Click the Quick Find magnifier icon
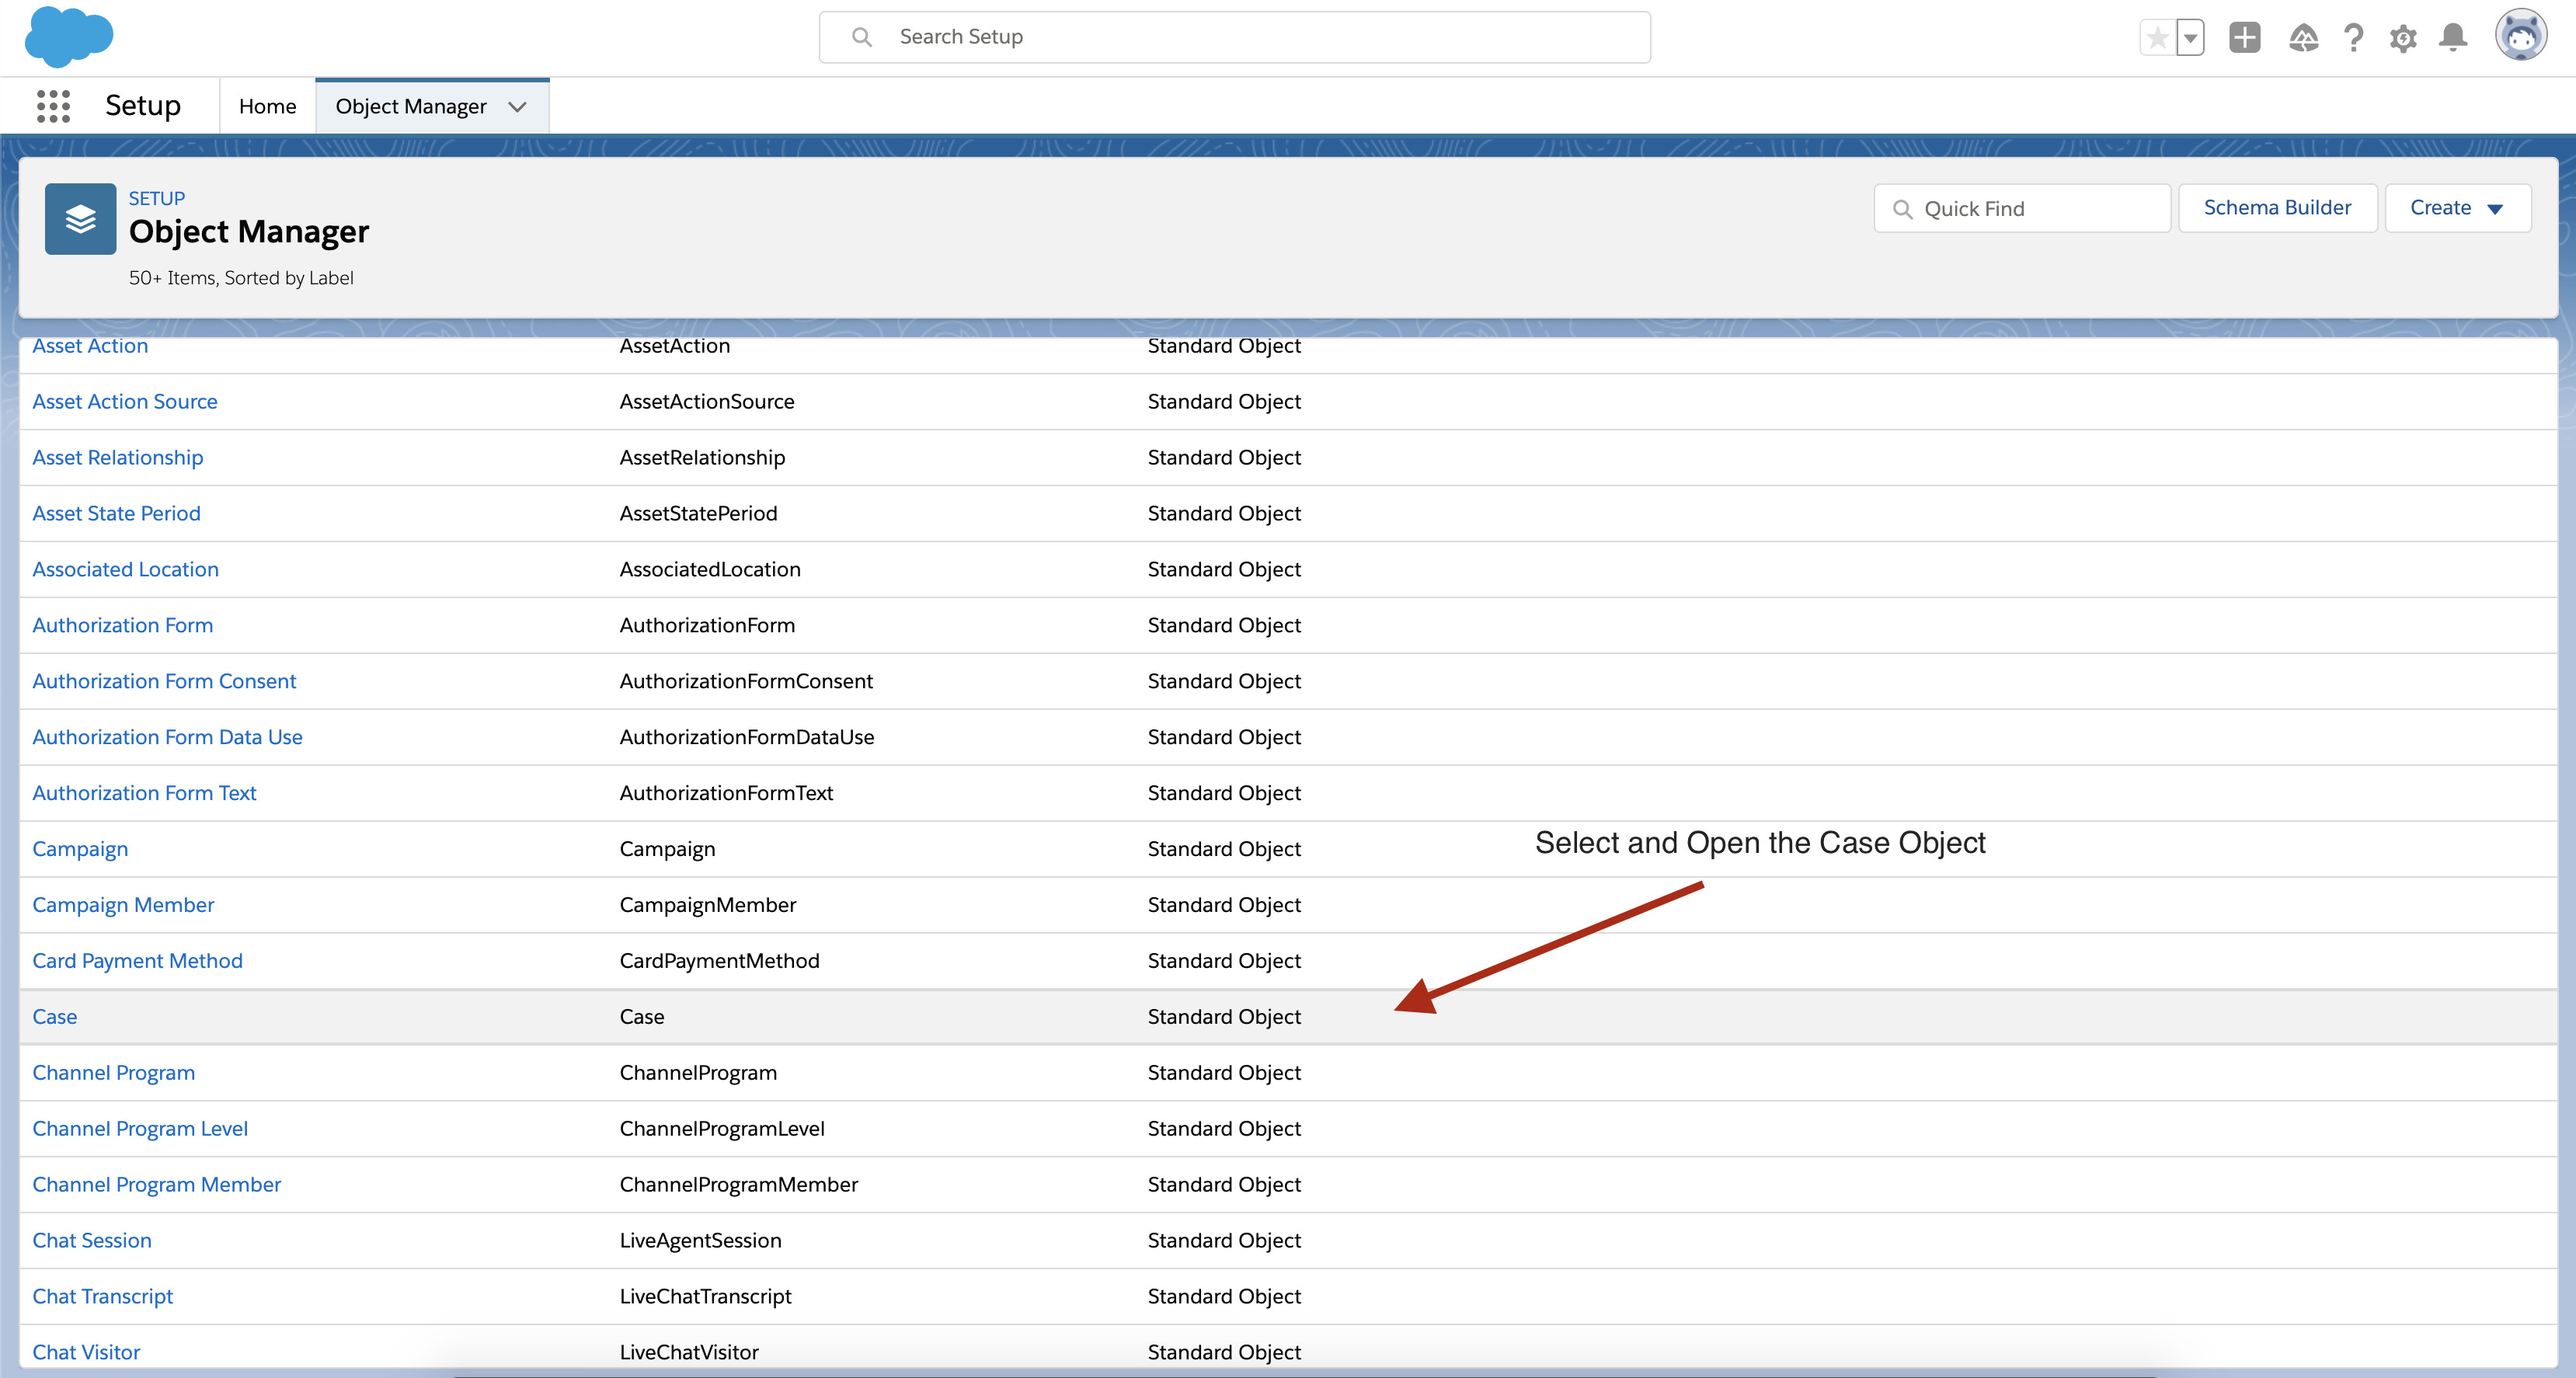Screen dimensions: 2576x1378 [x=1902, y=209]
